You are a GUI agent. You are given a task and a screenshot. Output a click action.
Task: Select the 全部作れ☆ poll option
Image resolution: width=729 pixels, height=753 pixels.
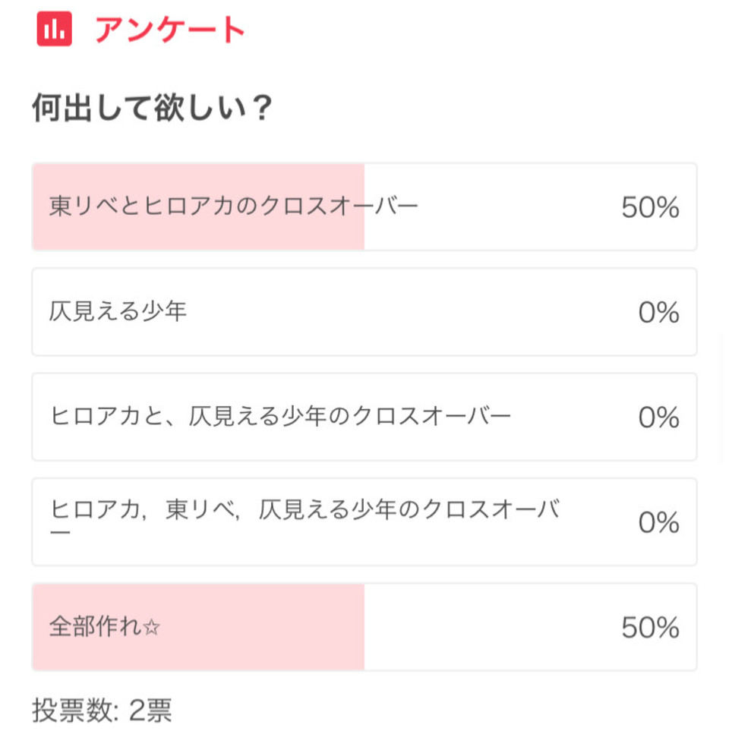pos(364,627)
